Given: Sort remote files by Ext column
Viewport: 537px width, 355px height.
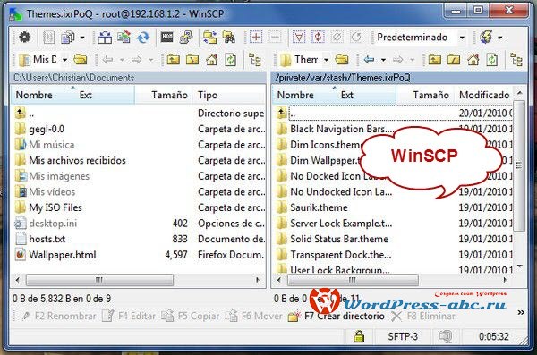Looking at the screenshot, I should (x=347, y=95).
